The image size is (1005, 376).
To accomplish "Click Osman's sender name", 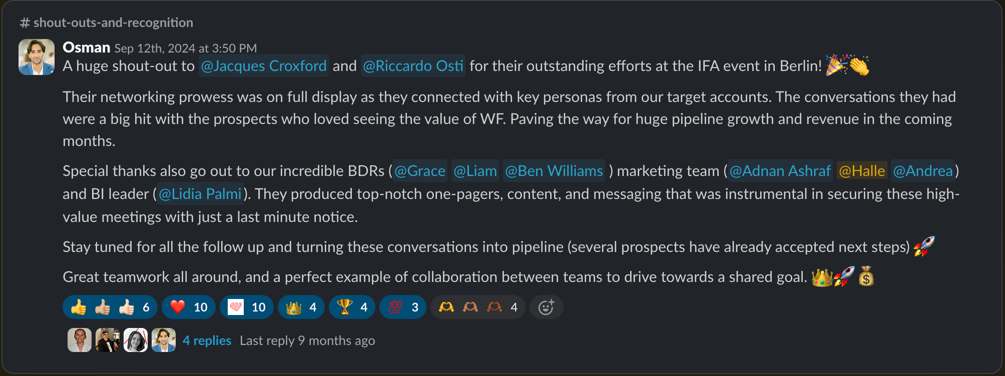I will coord(86,47).
